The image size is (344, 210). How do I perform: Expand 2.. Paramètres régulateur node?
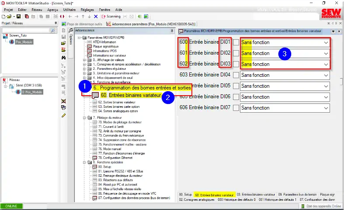(x=84, y=69)
